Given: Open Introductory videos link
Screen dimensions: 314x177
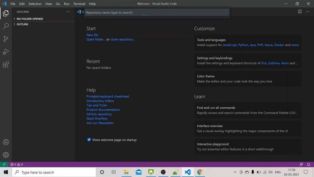Looking at the screenshot, I should click(100, 101).
